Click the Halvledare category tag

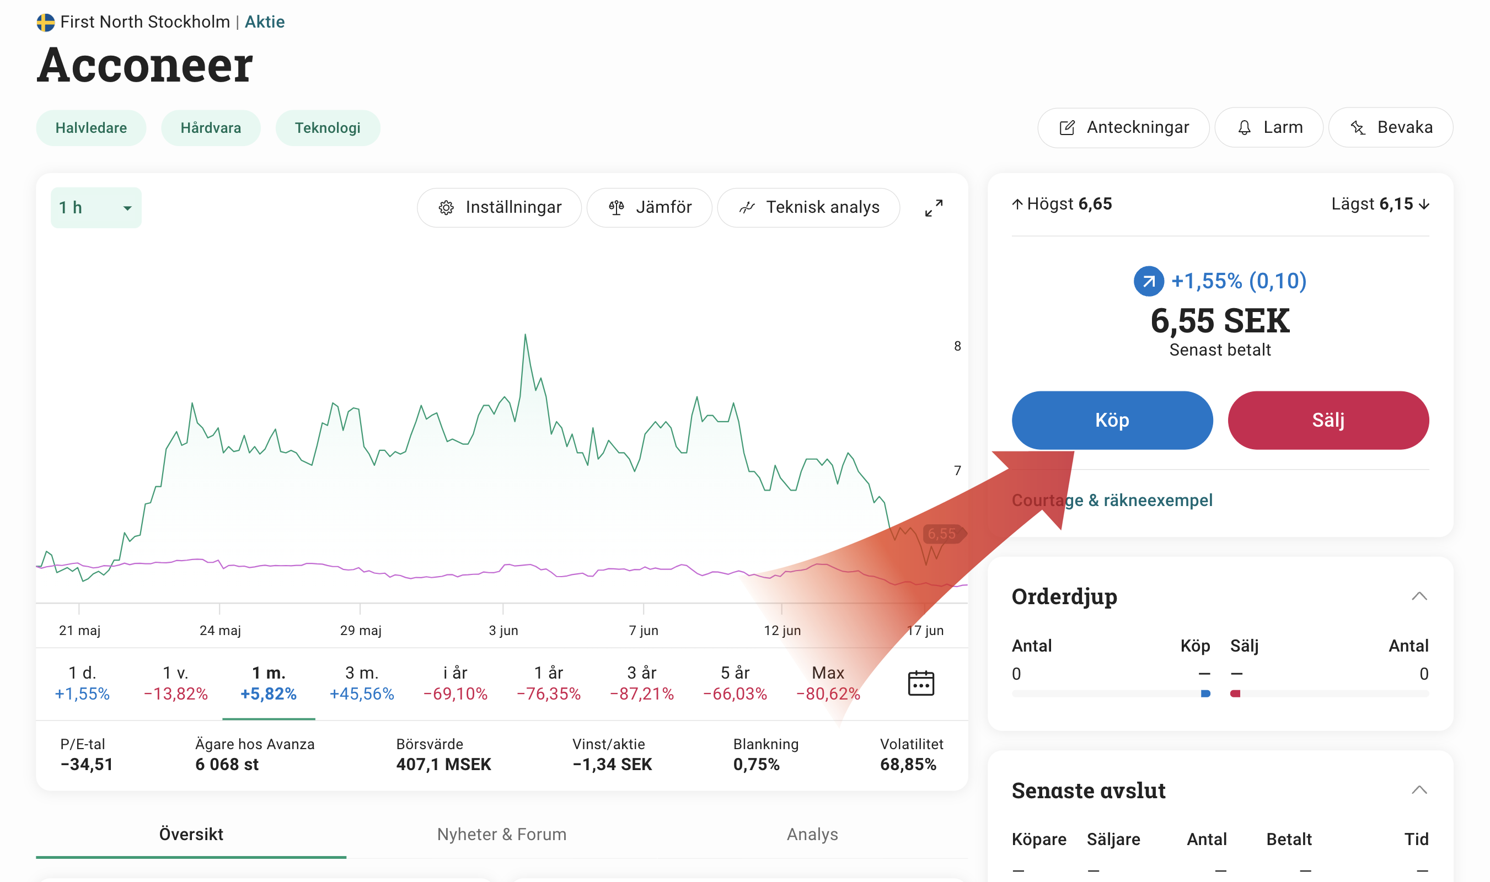pyautogui.click(x=91, y=128)
